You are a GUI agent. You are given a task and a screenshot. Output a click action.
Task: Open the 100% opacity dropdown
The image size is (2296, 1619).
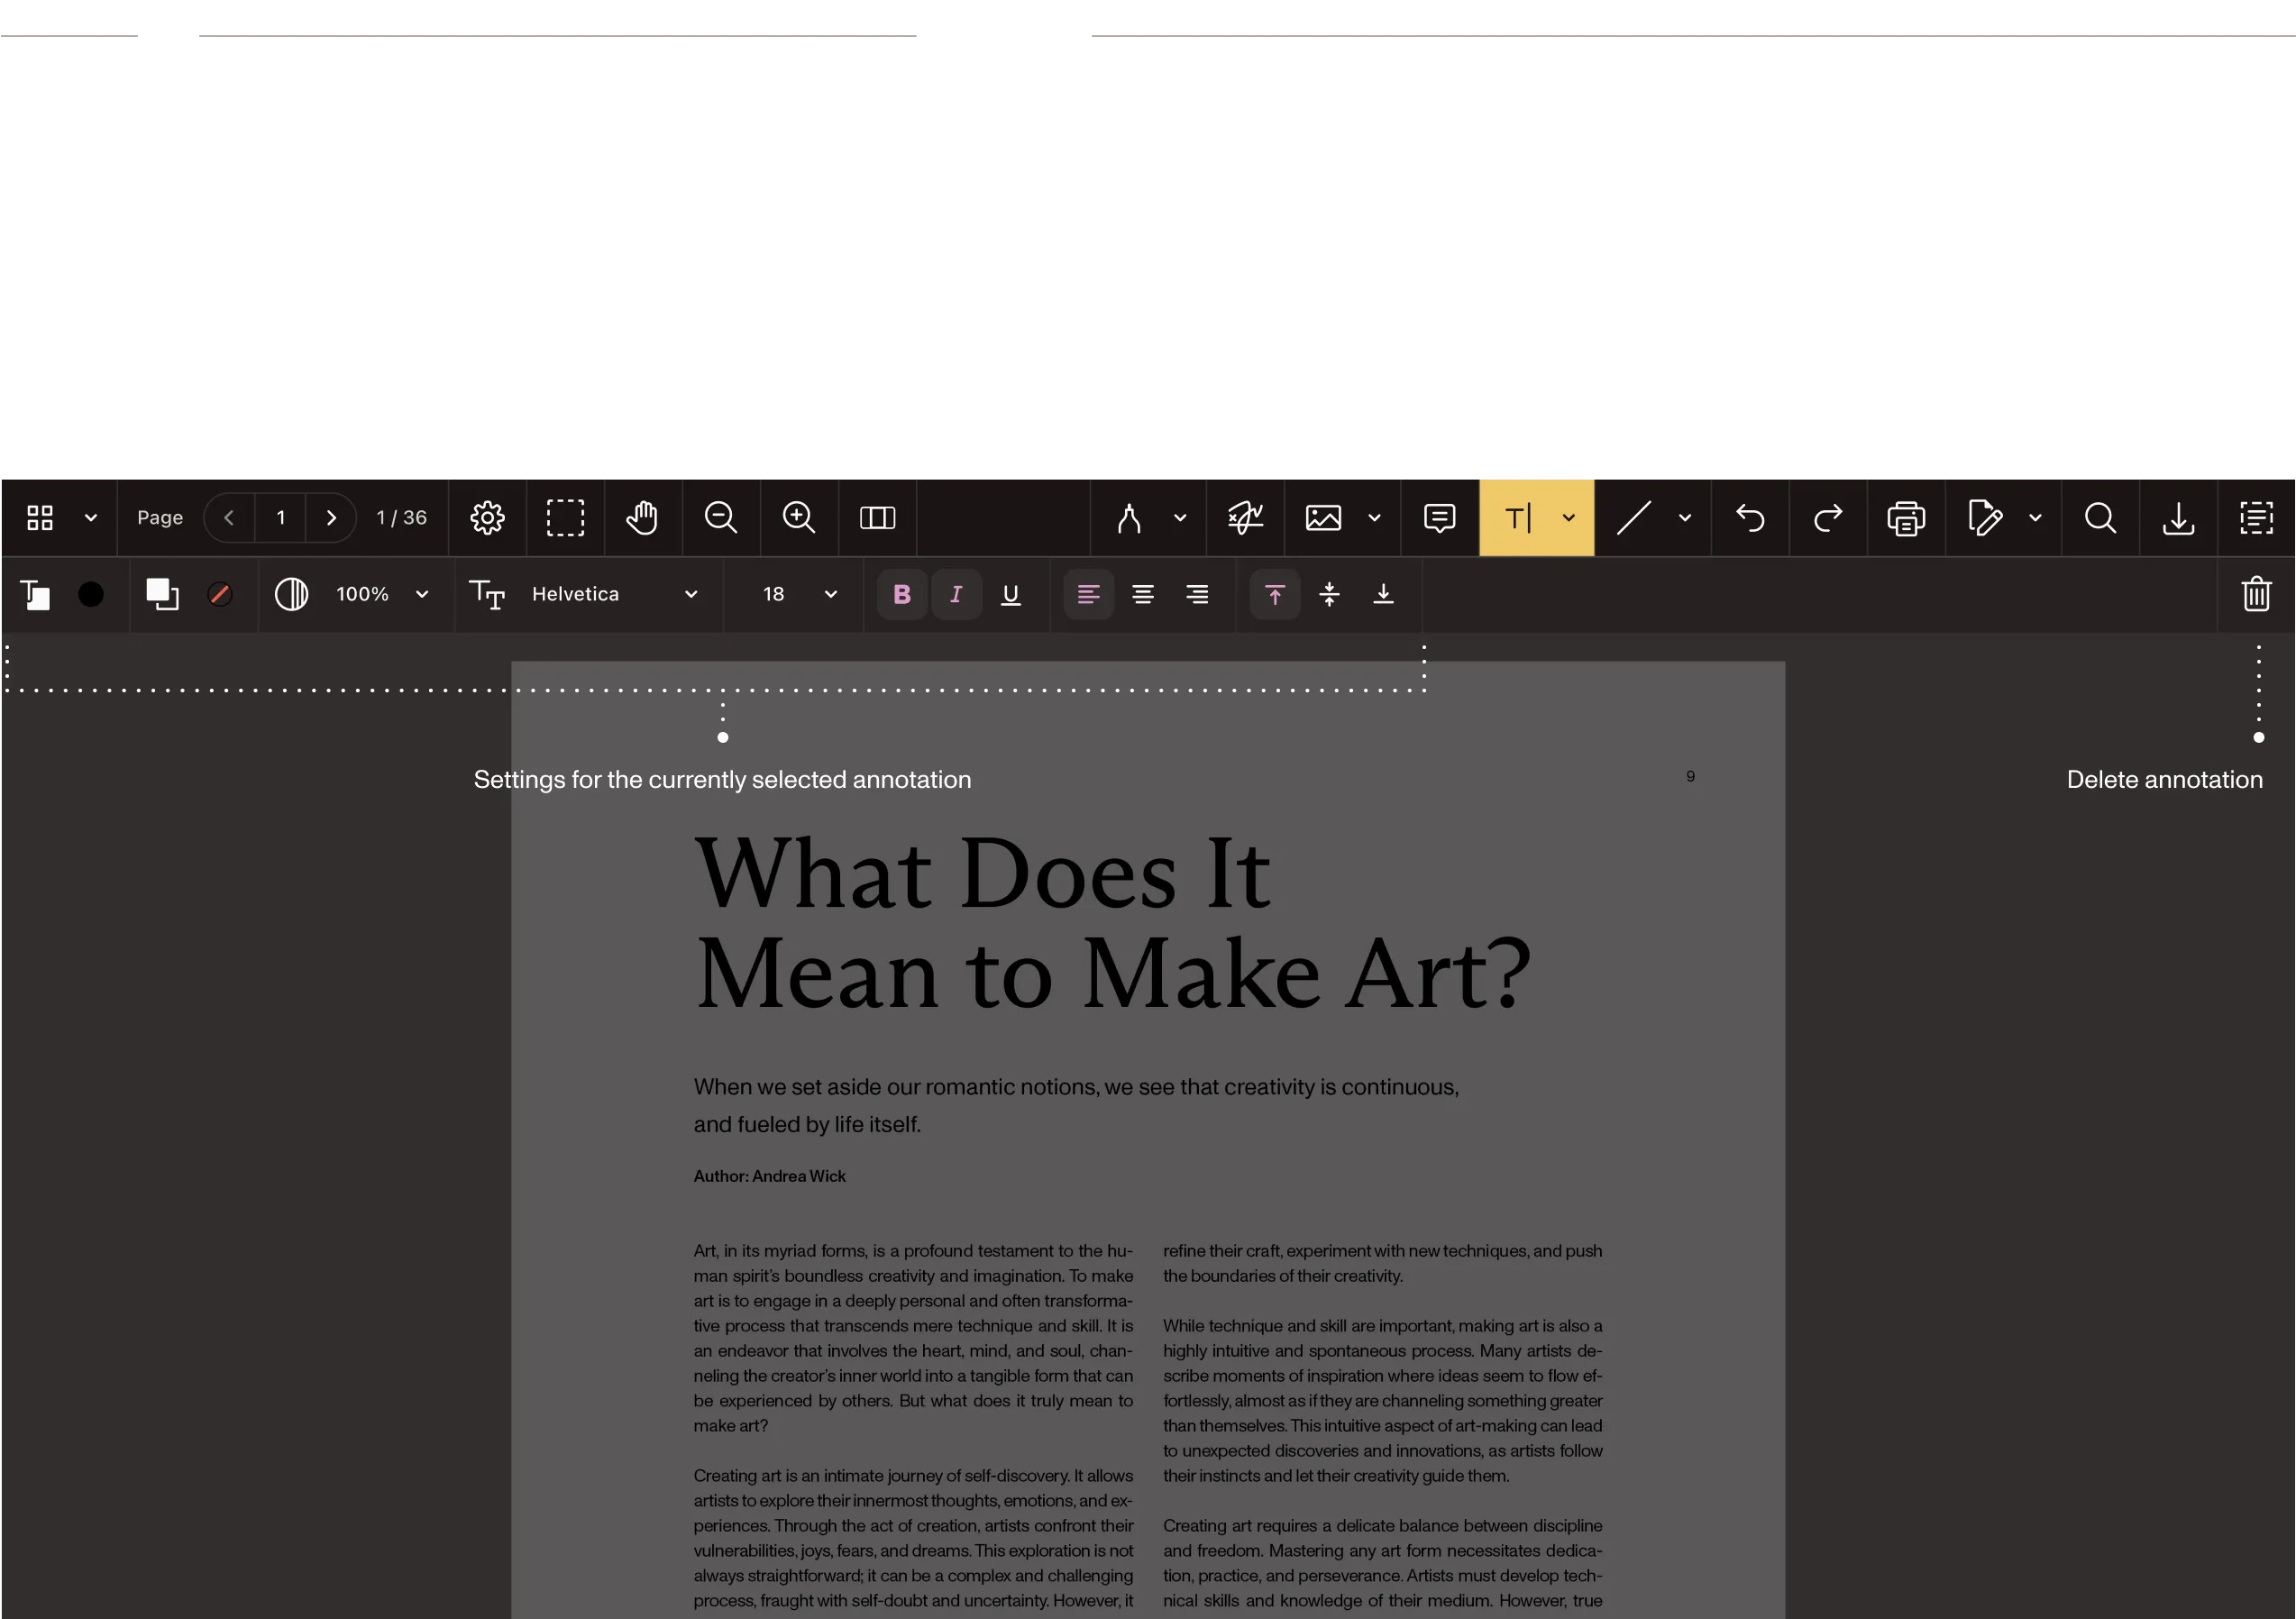coord(381,595)
